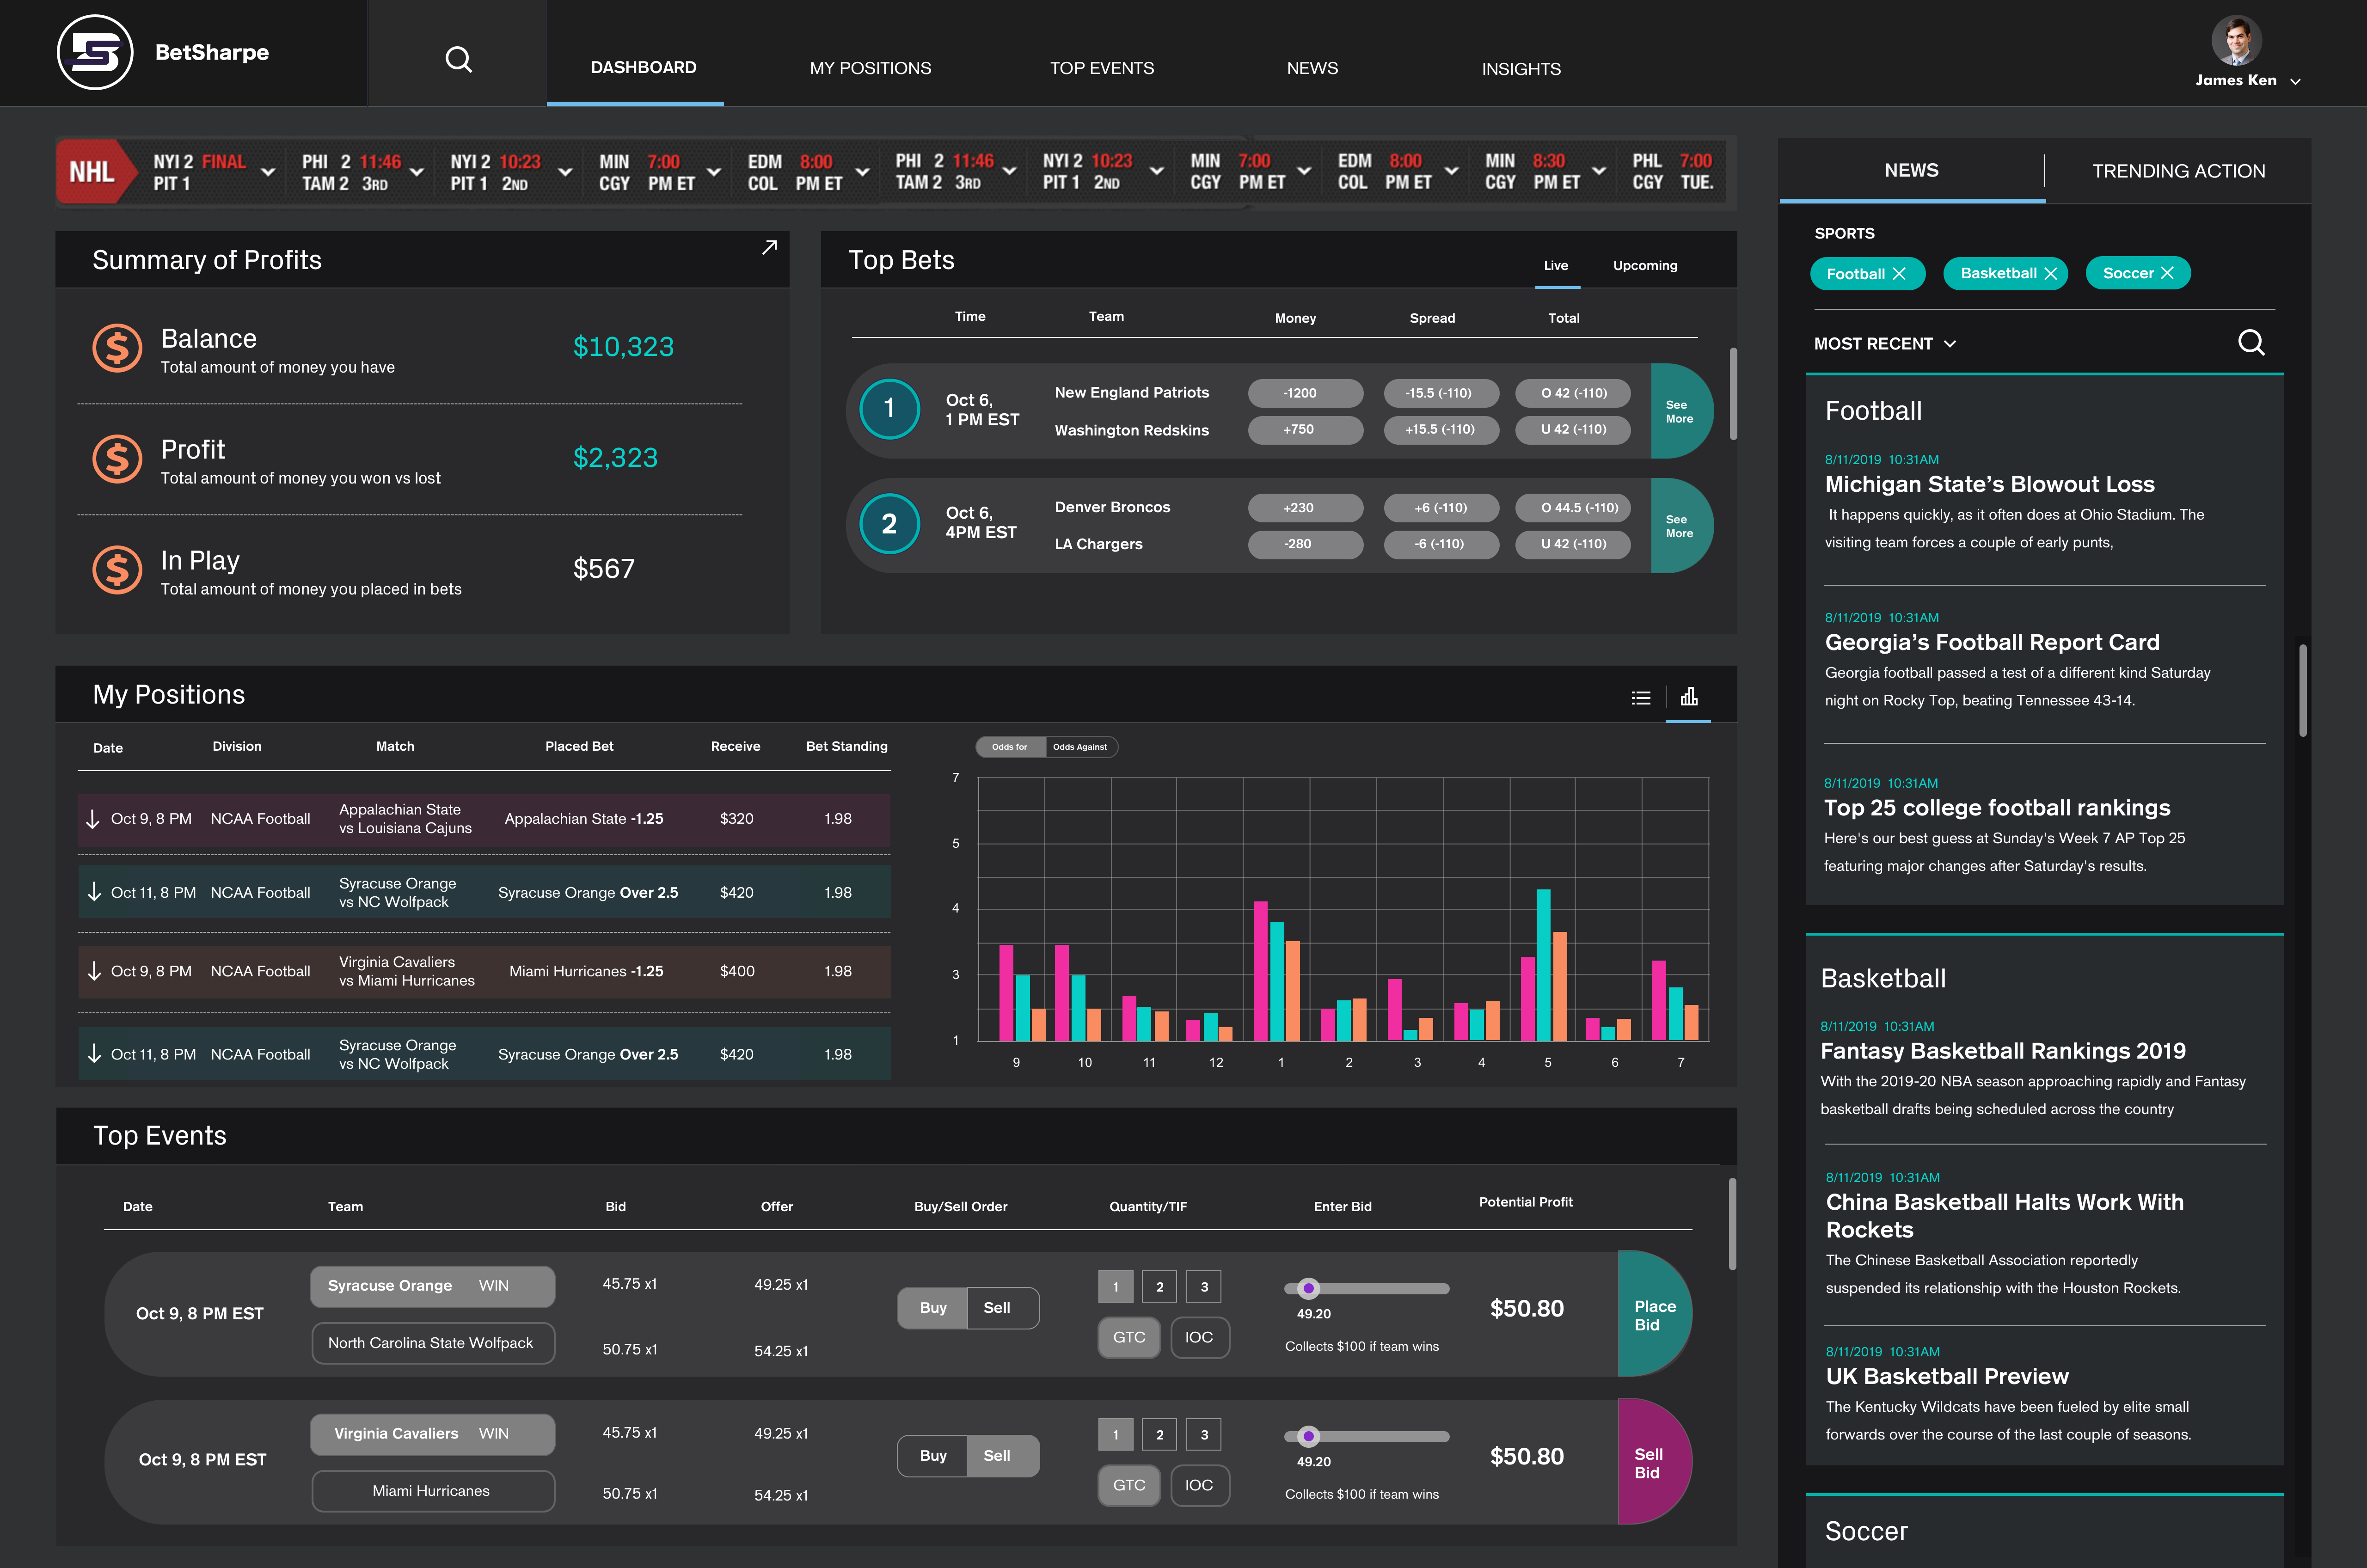Image resolution: width=2367 pixels, height=1568 pixels.
Task: Click the news search magnifier icon
Action: point(2250,343)
